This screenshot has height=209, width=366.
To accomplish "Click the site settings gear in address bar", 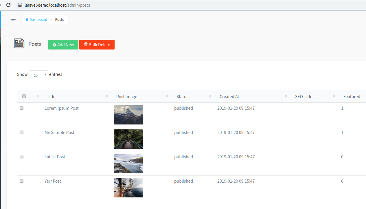I will click(x=20, y=5).
